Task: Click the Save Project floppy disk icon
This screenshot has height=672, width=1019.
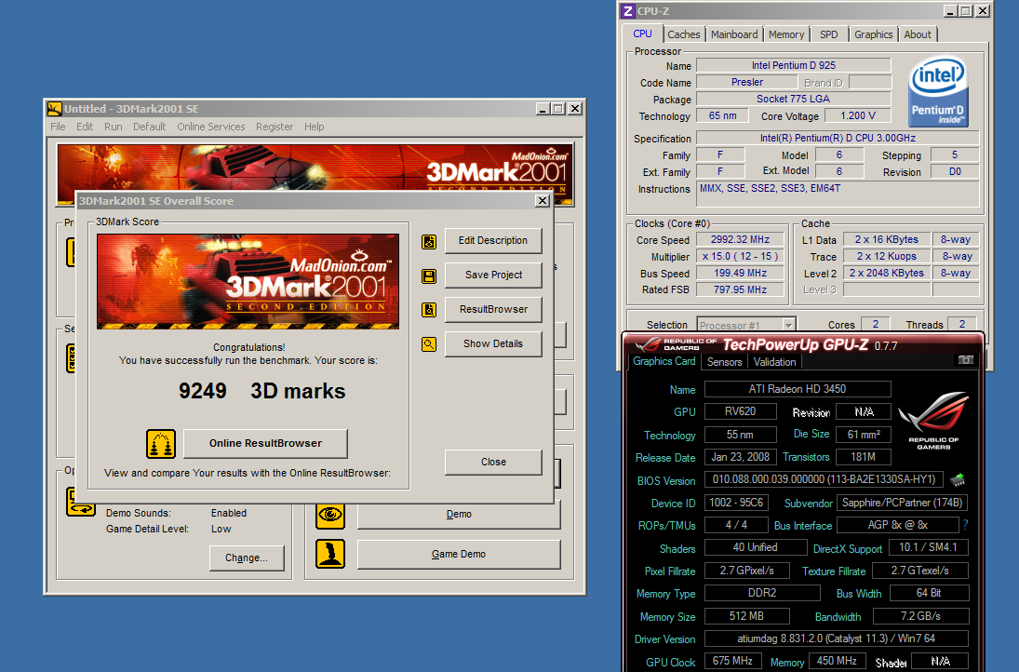Action: point(429,276)
